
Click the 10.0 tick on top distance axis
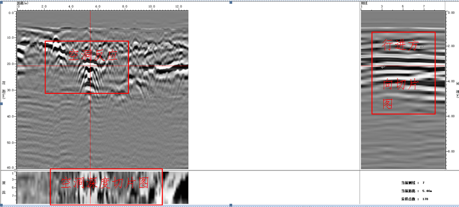coord(152,6)
